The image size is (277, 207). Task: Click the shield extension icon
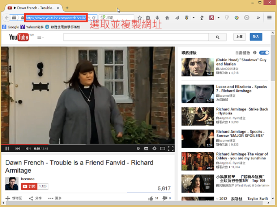pos(227,18)
